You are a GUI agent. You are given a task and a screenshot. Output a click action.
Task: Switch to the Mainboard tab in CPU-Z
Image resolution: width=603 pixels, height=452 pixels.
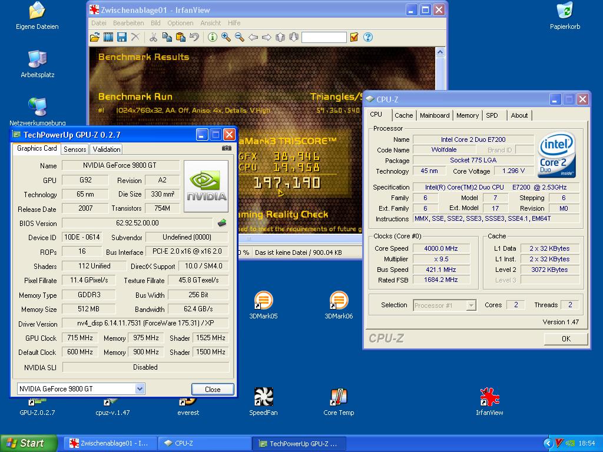point(435,115)
